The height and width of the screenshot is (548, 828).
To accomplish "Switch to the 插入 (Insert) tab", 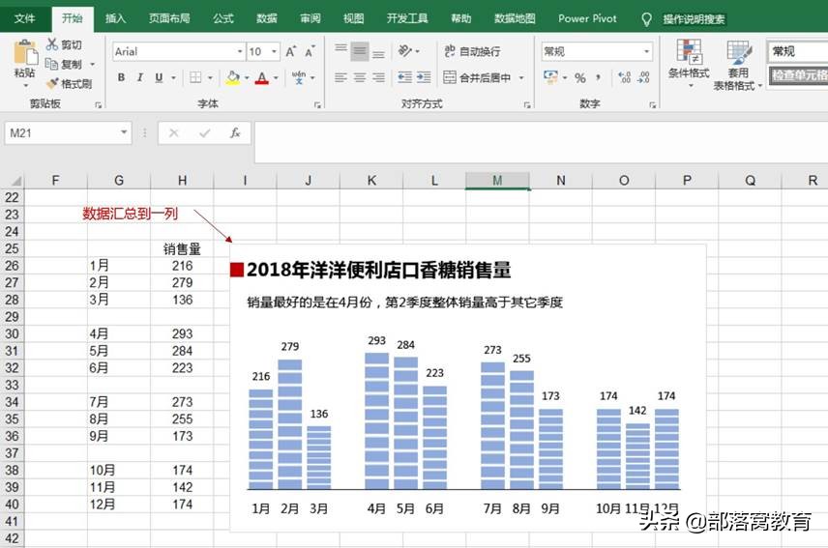I will (115, 18).
